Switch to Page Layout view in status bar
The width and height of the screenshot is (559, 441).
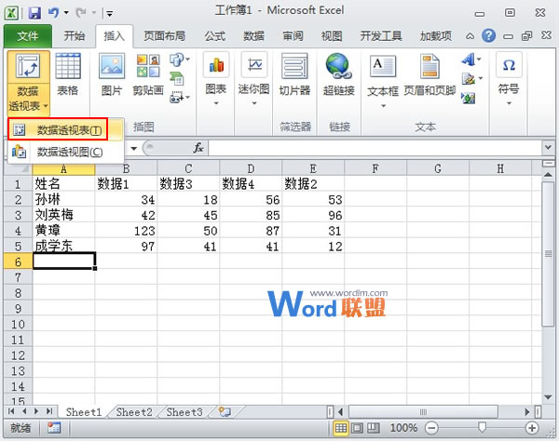[x=357, y=427]
